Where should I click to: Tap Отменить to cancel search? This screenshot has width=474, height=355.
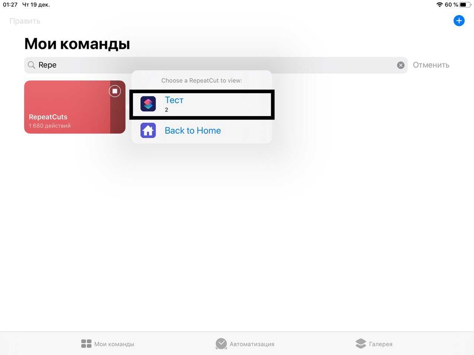point(431,65)
